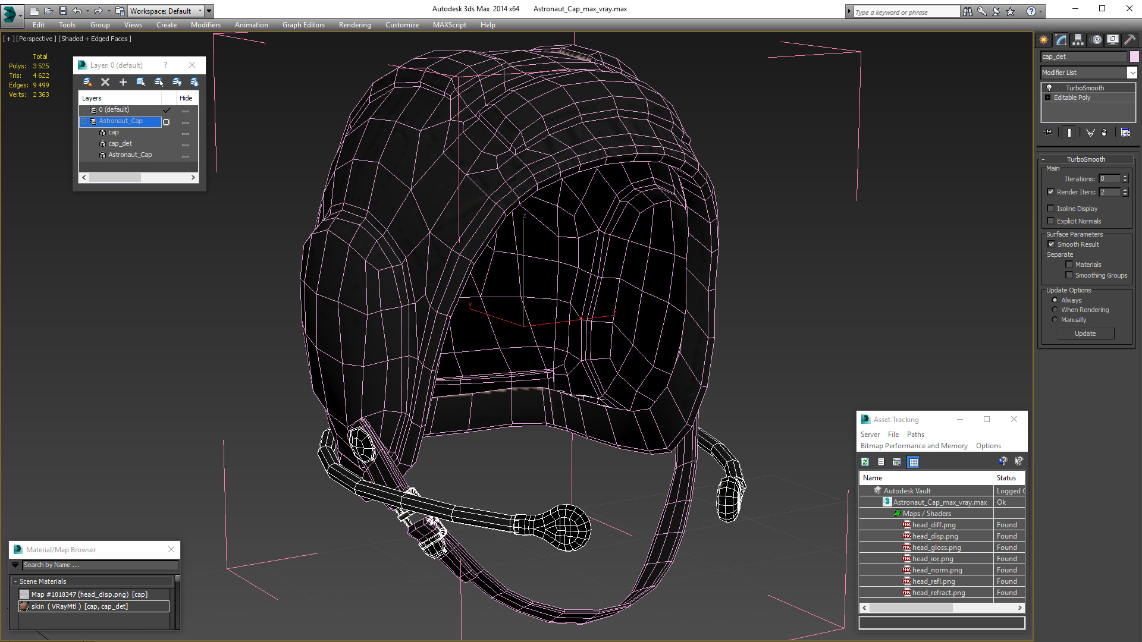Click the tree view icon in Asset Tracking
This screenshot has height=642, width=1142.
(897, 462)
